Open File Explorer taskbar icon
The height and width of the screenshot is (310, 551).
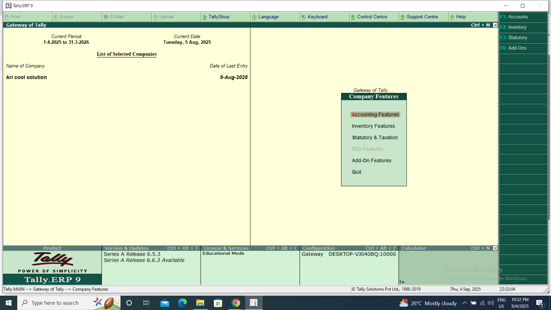(x=200, y=303)
